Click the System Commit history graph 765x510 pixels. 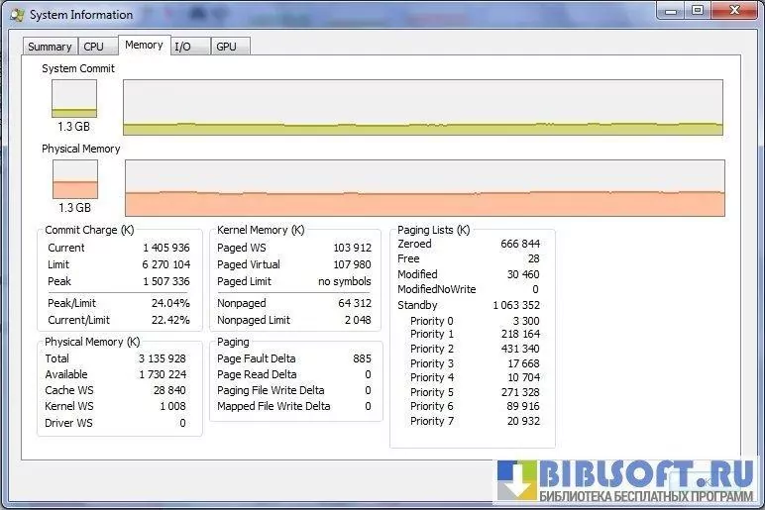click(423, 107)
